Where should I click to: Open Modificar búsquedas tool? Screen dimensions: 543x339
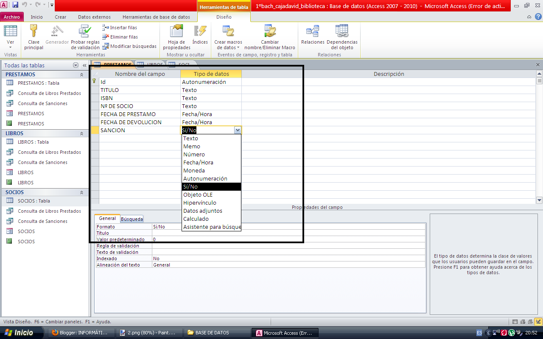coord(105,46)
